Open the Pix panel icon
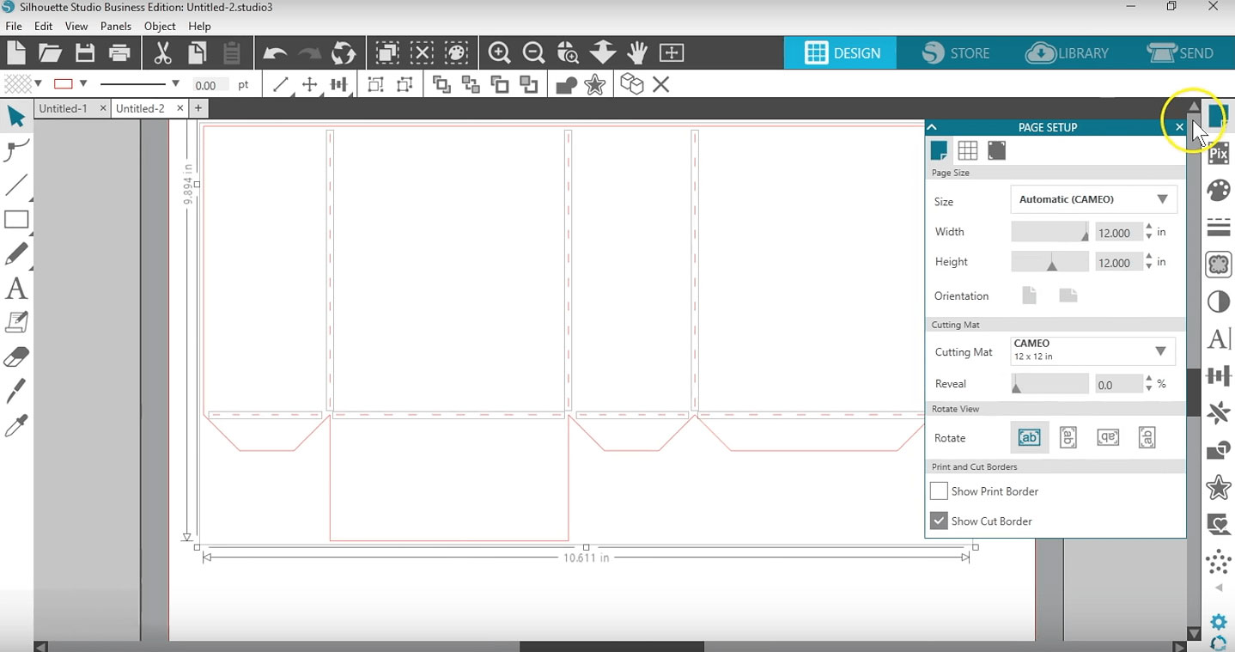1235x652 pixels. 1218,155
